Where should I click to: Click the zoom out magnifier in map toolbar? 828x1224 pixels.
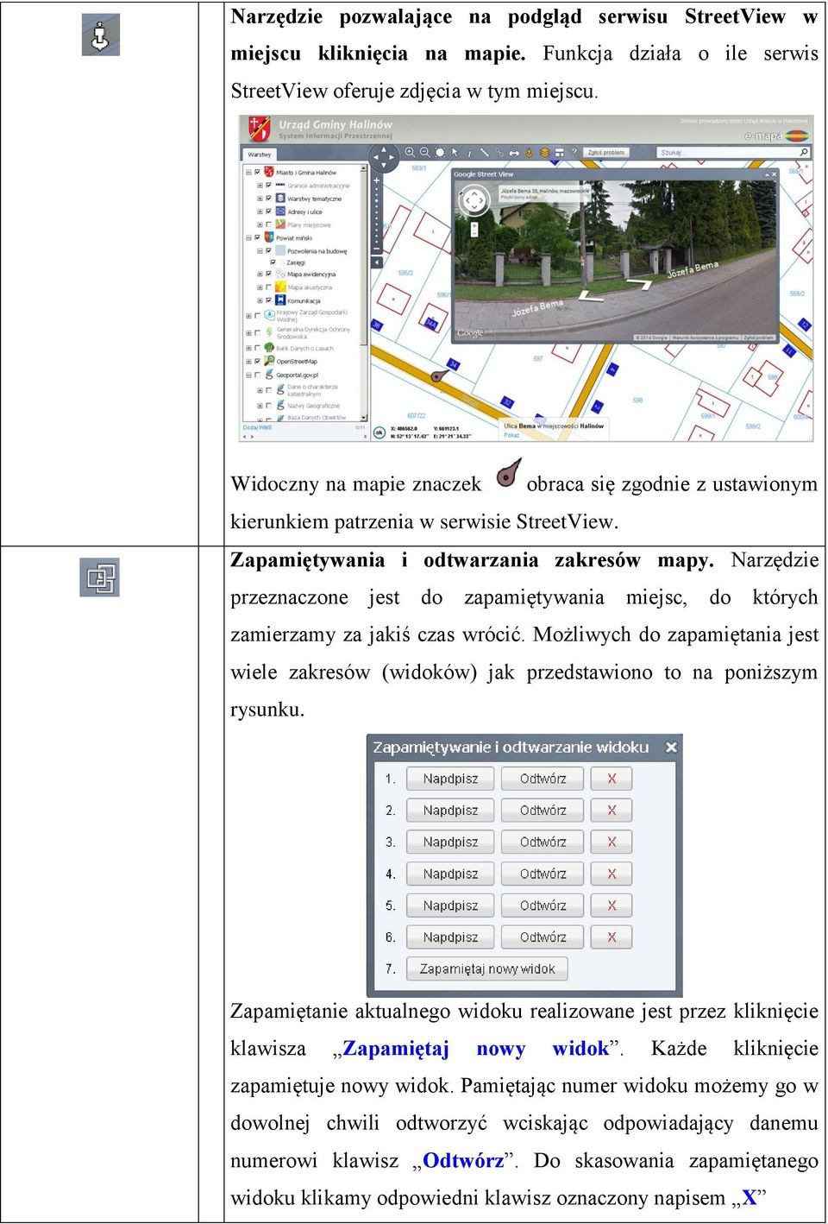(x=424, y=152)
